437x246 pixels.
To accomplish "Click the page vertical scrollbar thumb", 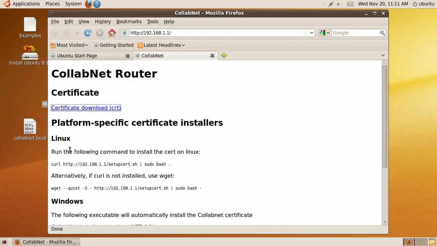I will (x=385, y=116).
